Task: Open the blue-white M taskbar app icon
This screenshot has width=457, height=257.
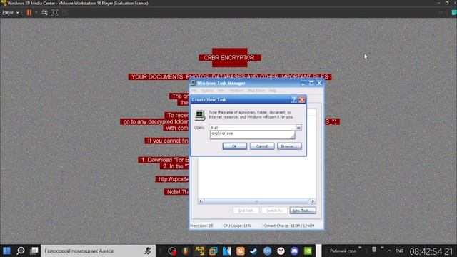Action: (227, 251)
